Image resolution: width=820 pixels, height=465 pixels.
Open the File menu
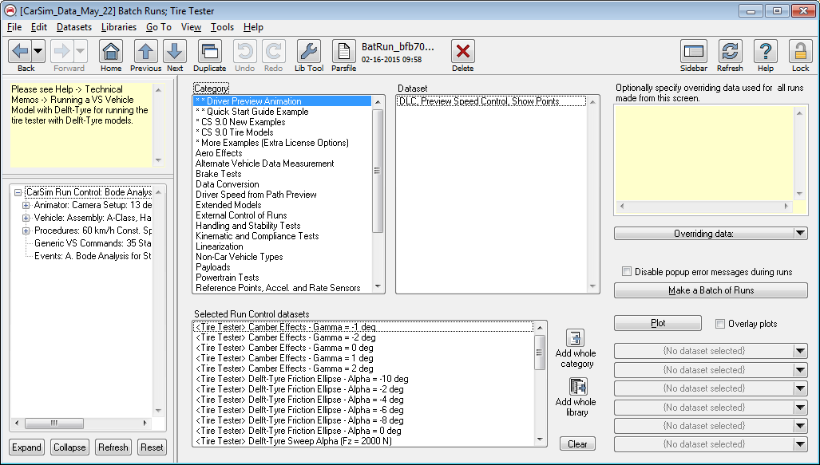[14, 27]
